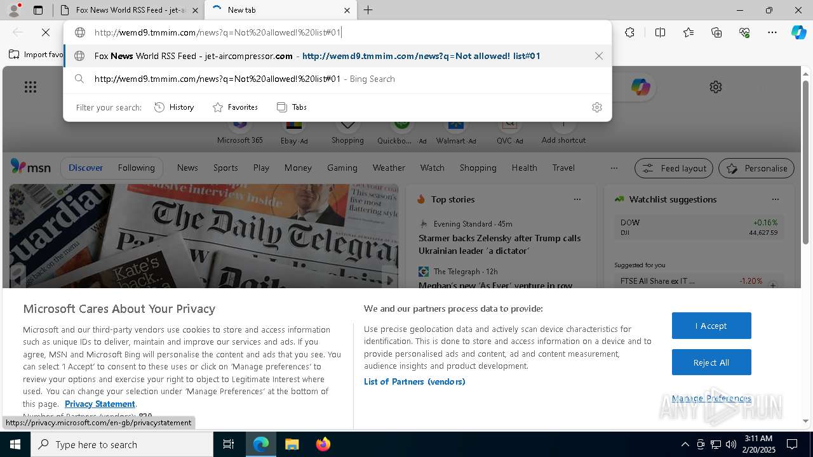Open Windows Start menu

(x=15, y=444)
